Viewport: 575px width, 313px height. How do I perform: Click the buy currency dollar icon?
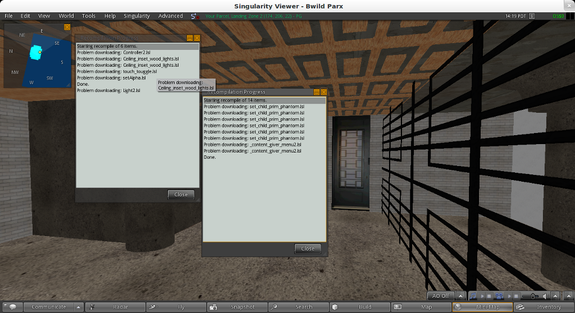point(532,16)
